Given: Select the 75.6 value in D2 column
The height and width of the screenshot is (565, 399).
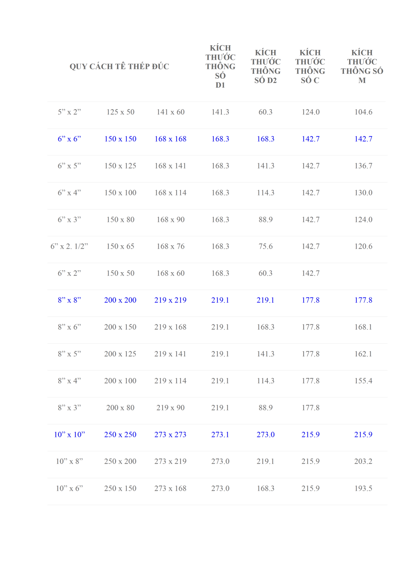Looking at the screenshot, I should pyautogui.click(x=266, y=246).
